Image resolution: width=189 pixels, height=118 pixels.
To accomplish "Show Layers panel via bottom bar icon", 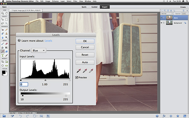I will pyautogui.click(x=157, y=116).
